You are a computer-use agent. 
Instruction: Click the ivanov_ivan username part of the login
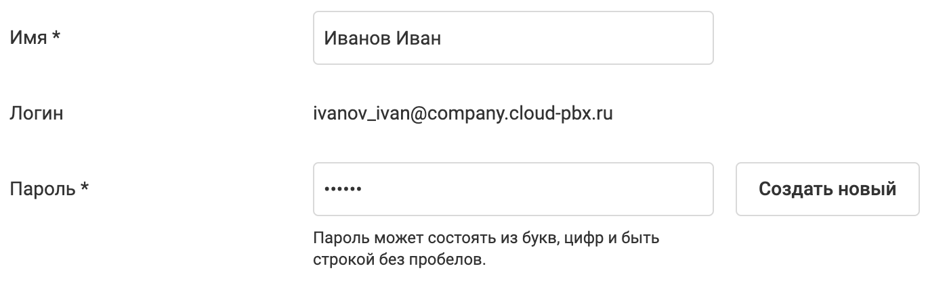tap(357, 113)
